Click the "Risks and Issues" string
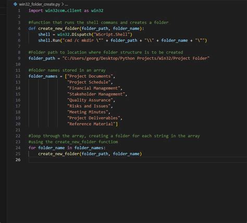The height and width of the screenshot is (223, 247). click(x=89, y=106)
